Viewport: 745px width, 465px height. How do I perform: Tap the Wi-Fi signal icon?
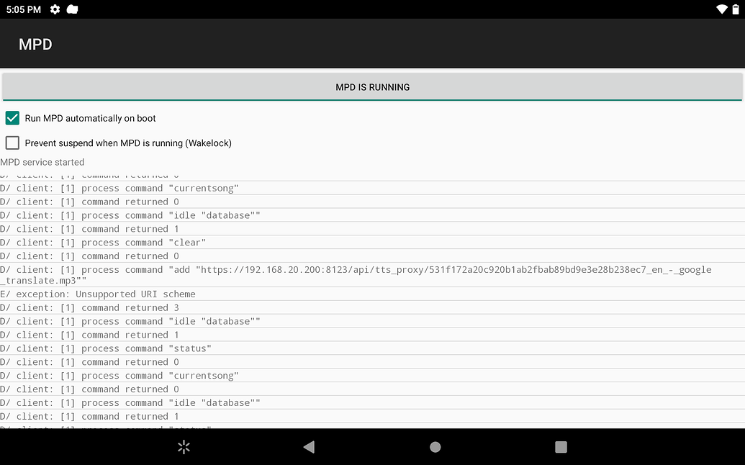coord(722,9)
